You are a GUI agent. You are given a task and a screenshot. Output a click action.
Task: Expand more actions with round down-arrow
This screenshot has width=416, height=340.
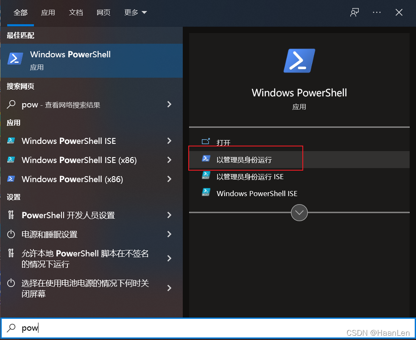(x=299, y=213)
